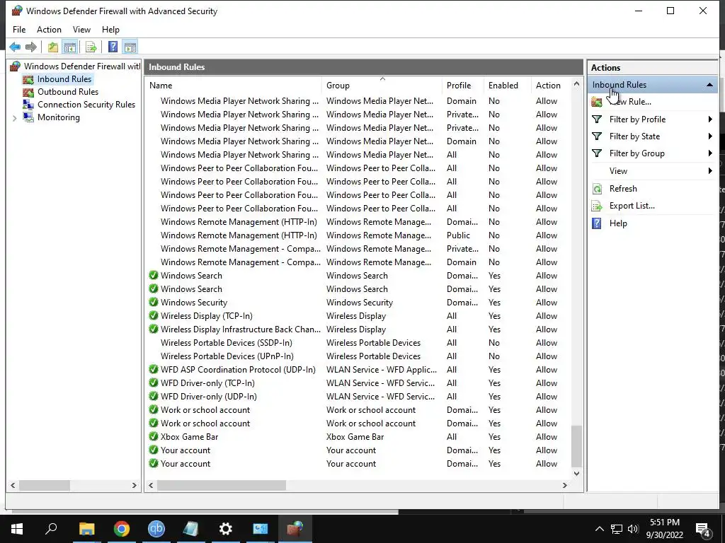The width and height of the screenshot is (725, 543).
Task: Select Wireless Display Infrastructure Back Channel rule
Action: pyautogui.click(x=358, y=329)
